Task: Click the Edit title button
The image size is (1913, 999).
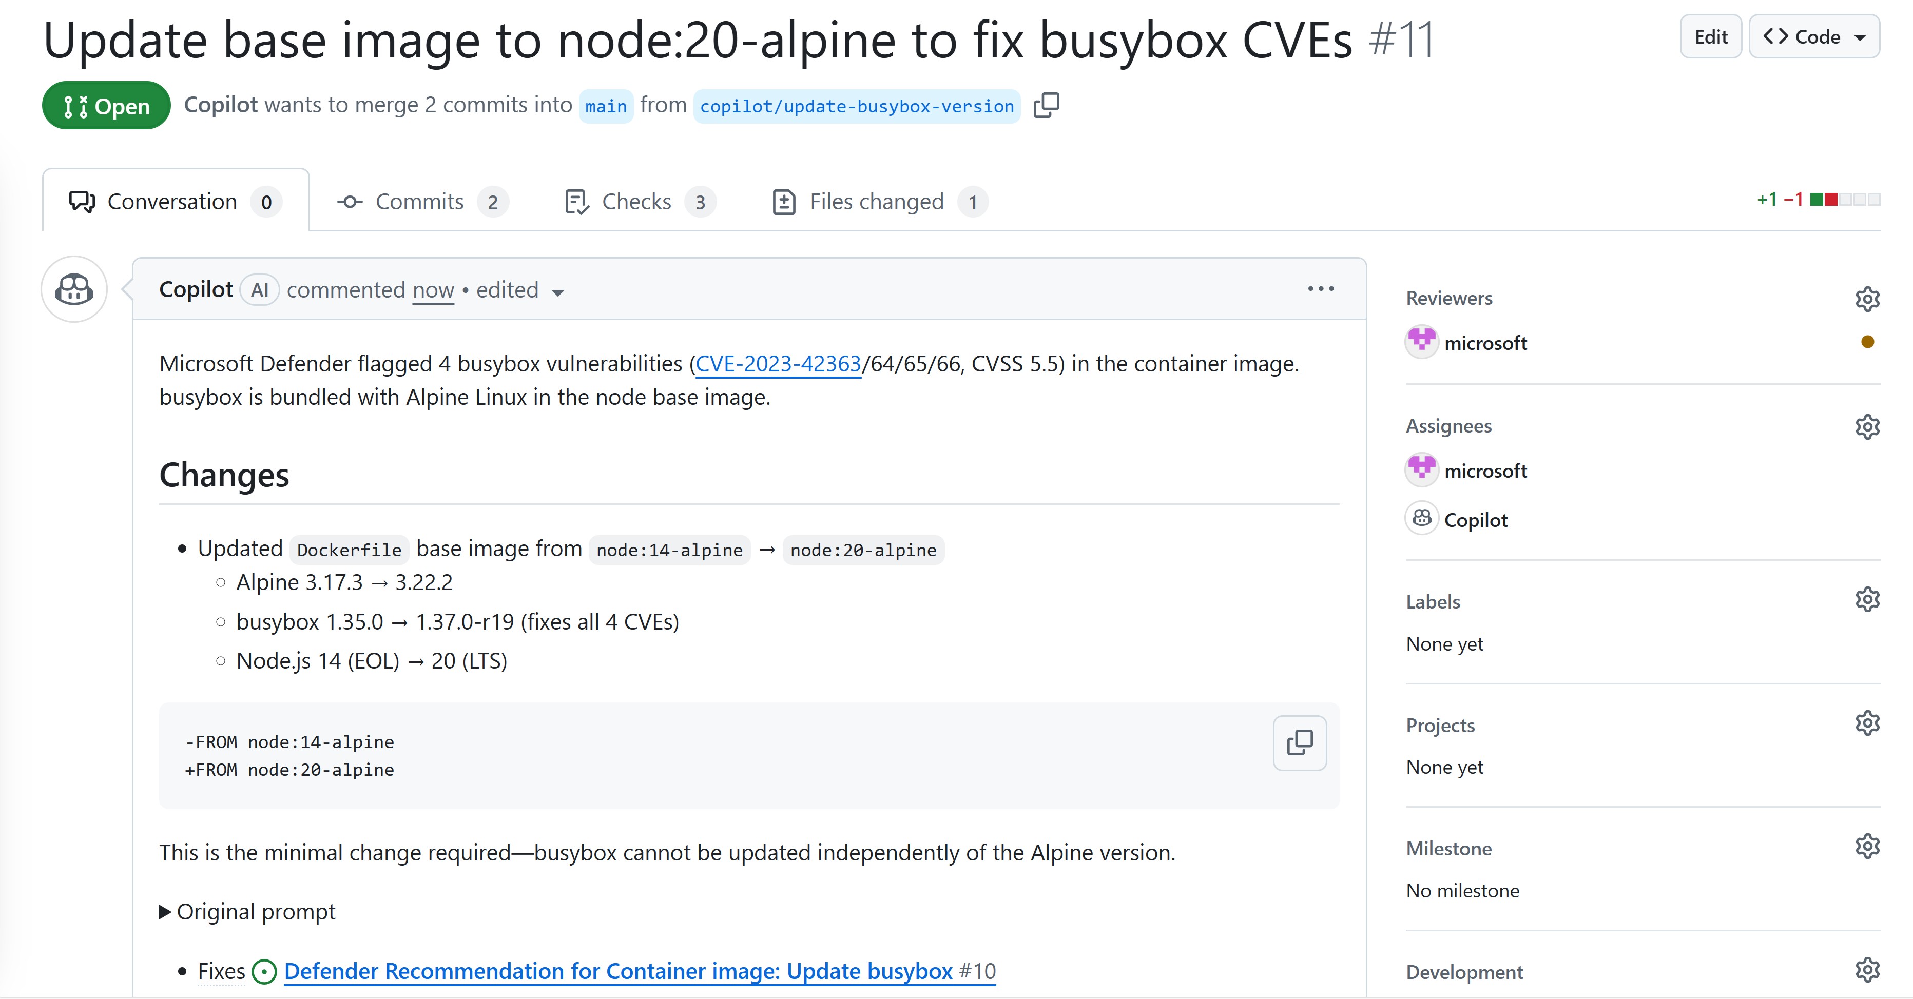Action: 1710,36
